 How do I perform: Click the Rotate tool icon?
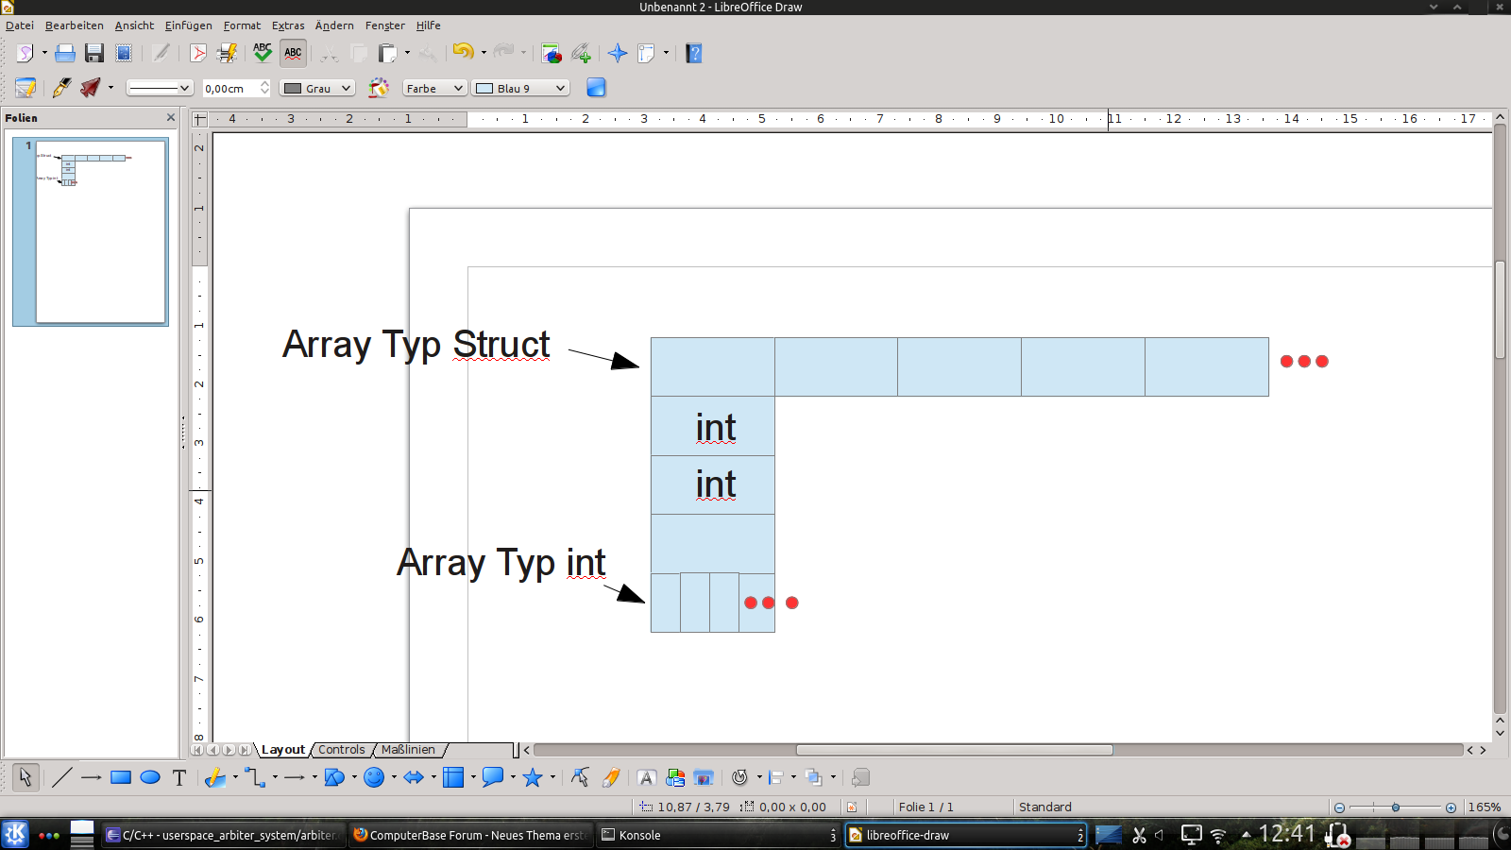point(740,777)
